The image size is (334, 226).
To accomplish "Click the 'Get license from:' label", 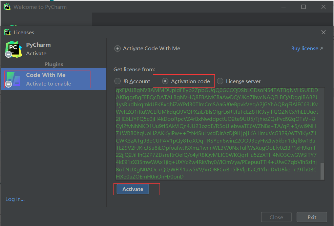I will 134,69.
